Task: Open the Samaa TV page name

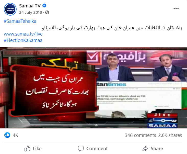Action: [x=30, y=6]
